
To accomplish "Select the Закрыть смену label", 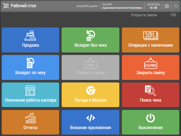I will [150, 73].
